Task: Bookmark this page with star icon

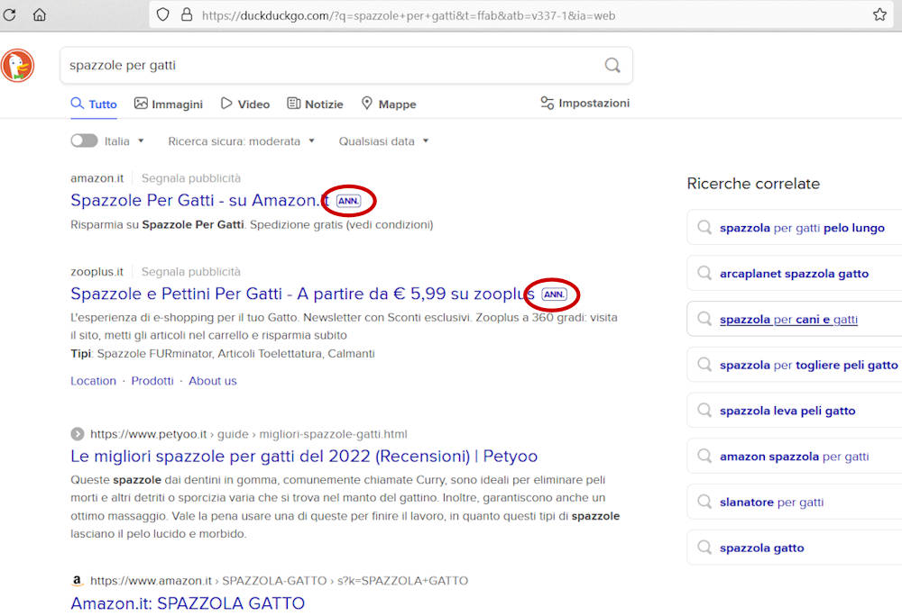Action: point(879,14)
